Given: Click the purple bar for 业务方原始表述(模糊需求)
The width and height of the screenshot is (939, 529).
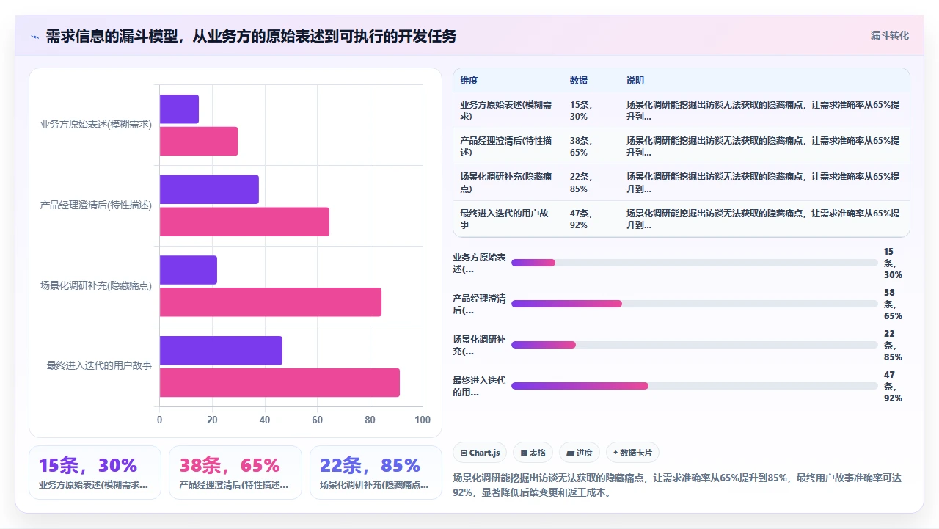Looking at the screenshot, I should tap(179, 109).
